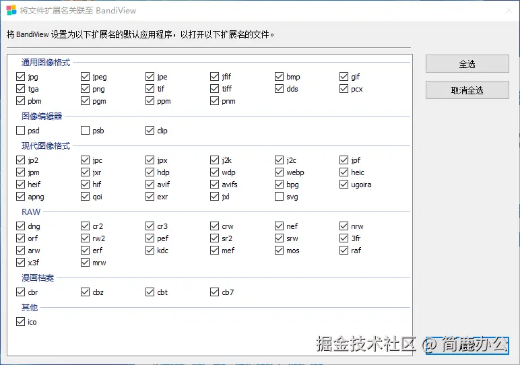Uncheck the dds checkbox
Image resolution: width=520 pixels, height=365 pixels.
280,89
